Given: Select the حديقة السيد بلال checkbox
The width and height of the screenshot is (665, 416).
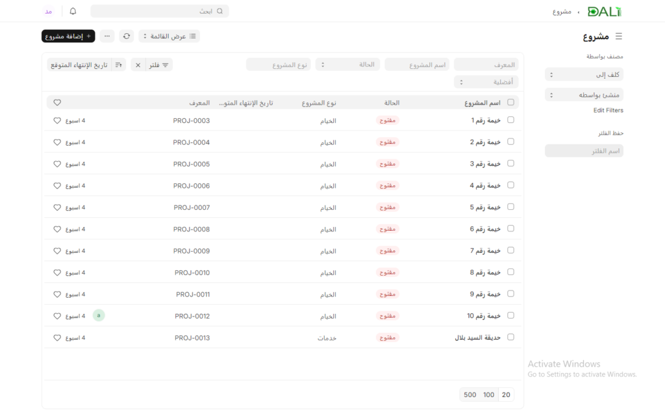Looking at the screenshot, I should pos(510,337).
